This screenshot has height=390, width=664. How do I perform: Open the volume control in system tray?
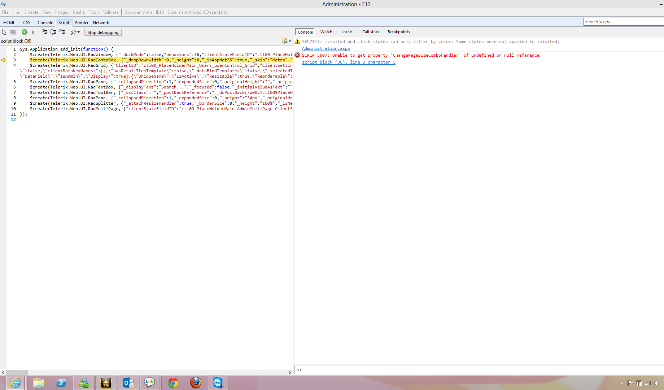pyautogui.click(x=656, y=383)
